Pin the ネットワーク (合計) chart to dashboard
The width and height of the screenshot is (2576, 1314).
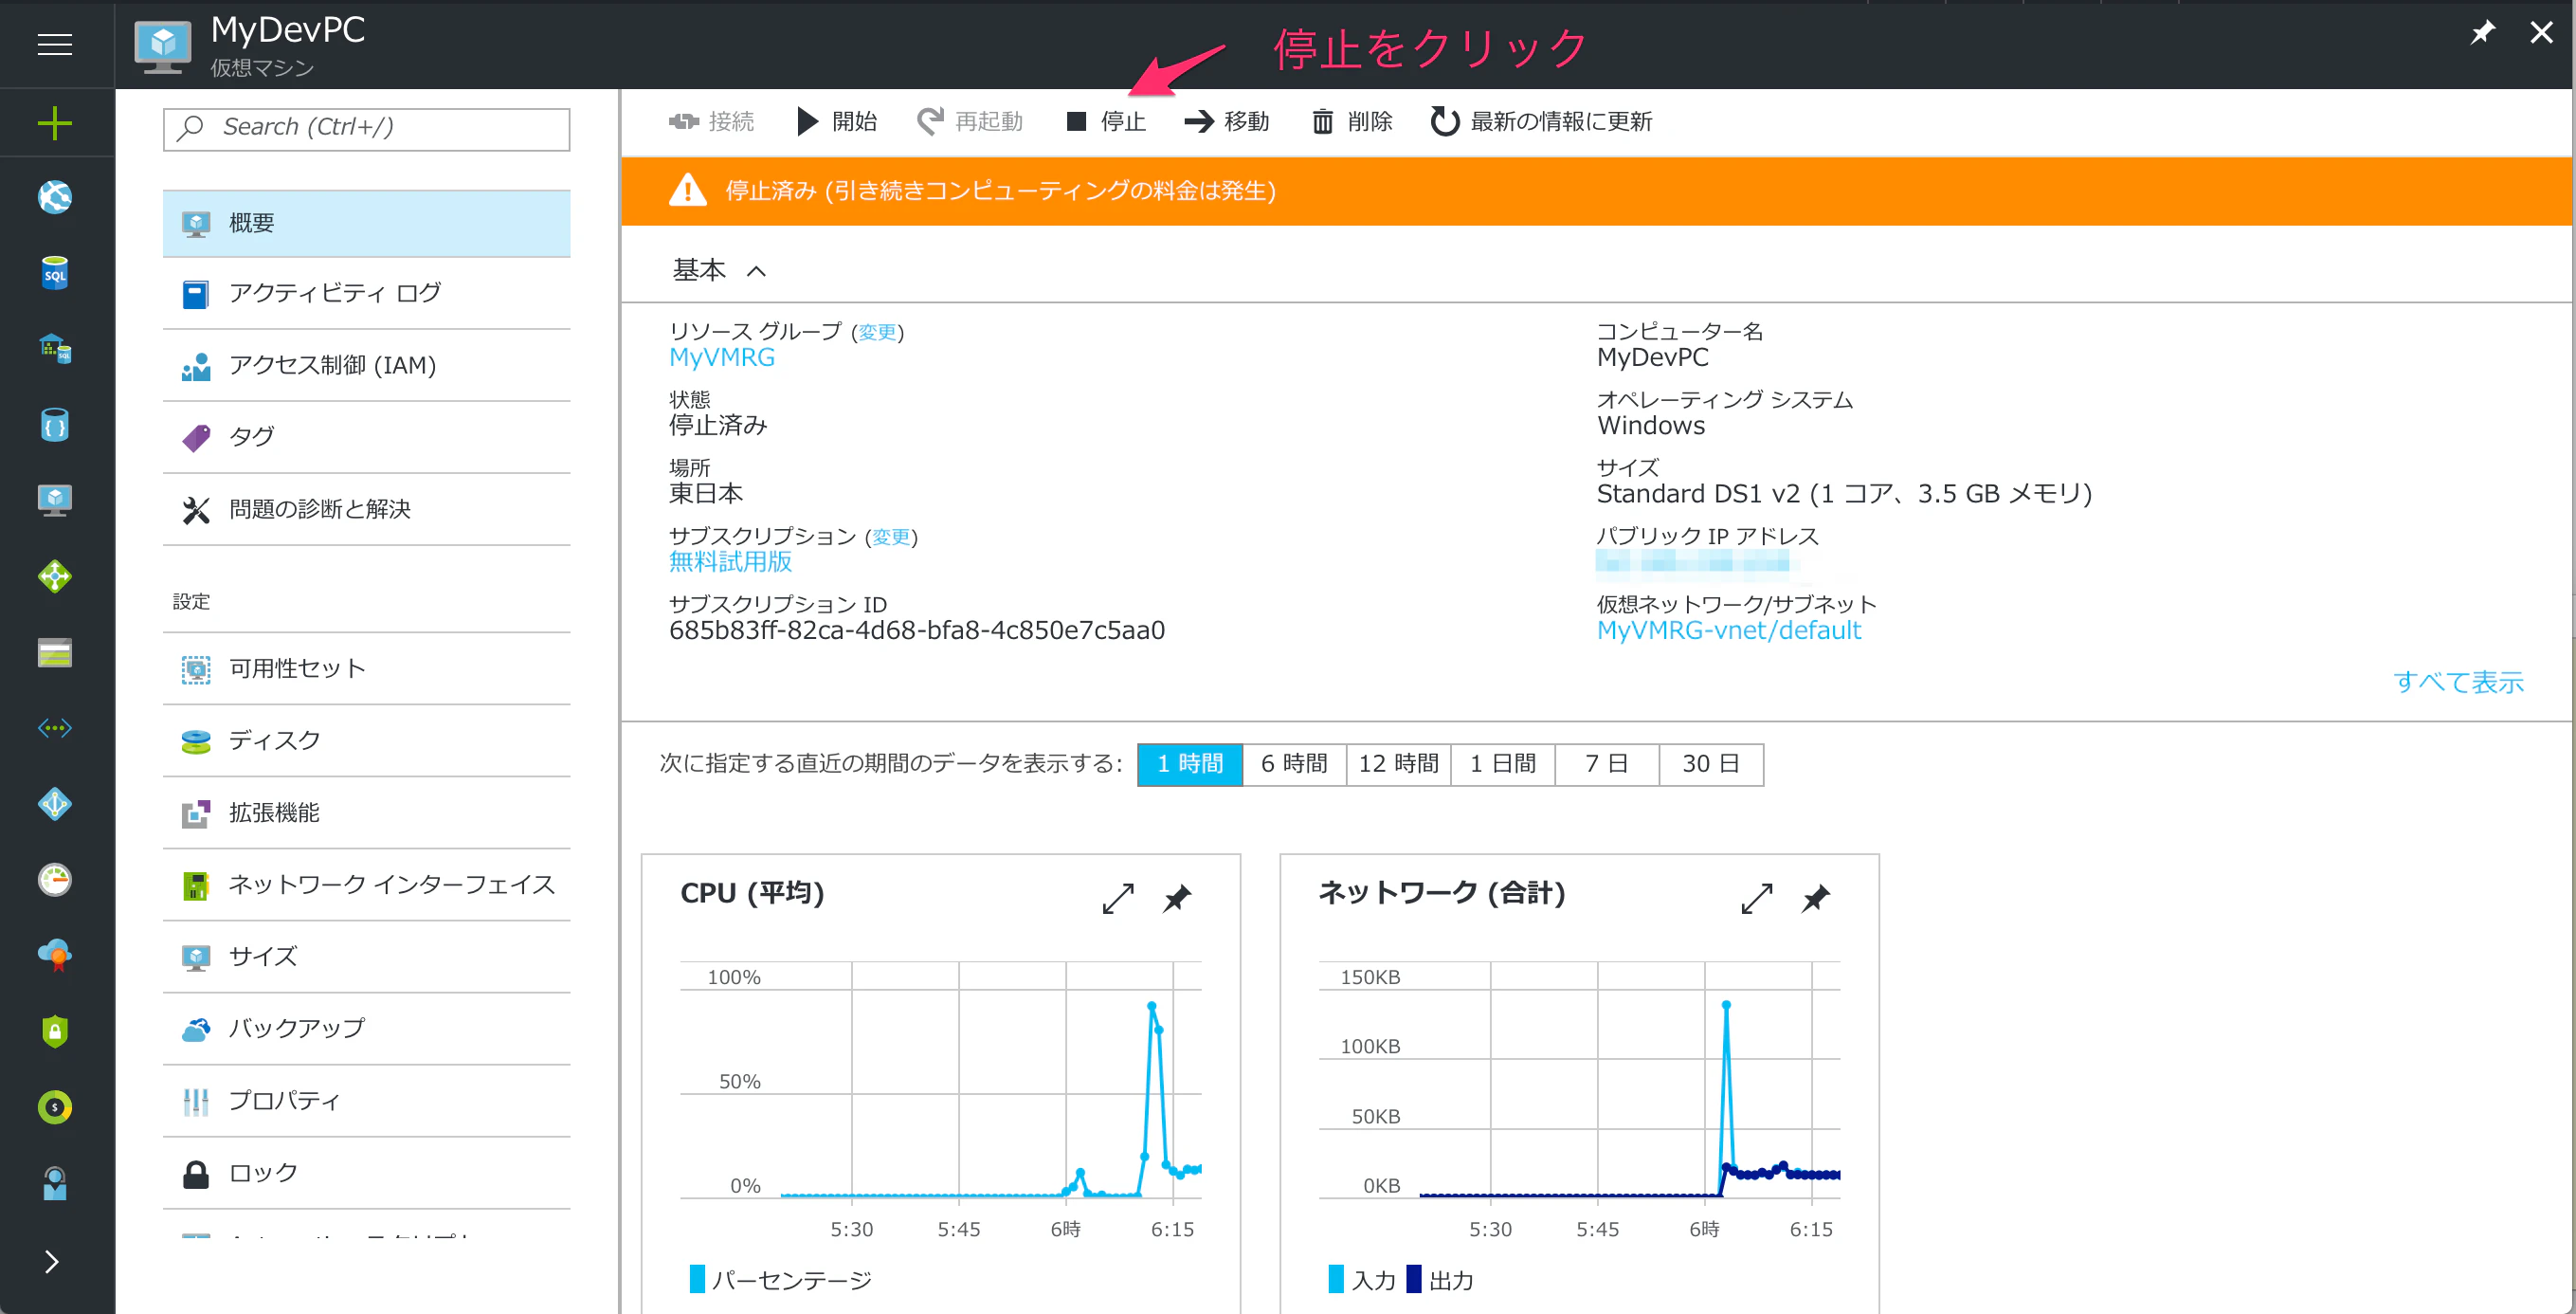[x=1816, y=898]
